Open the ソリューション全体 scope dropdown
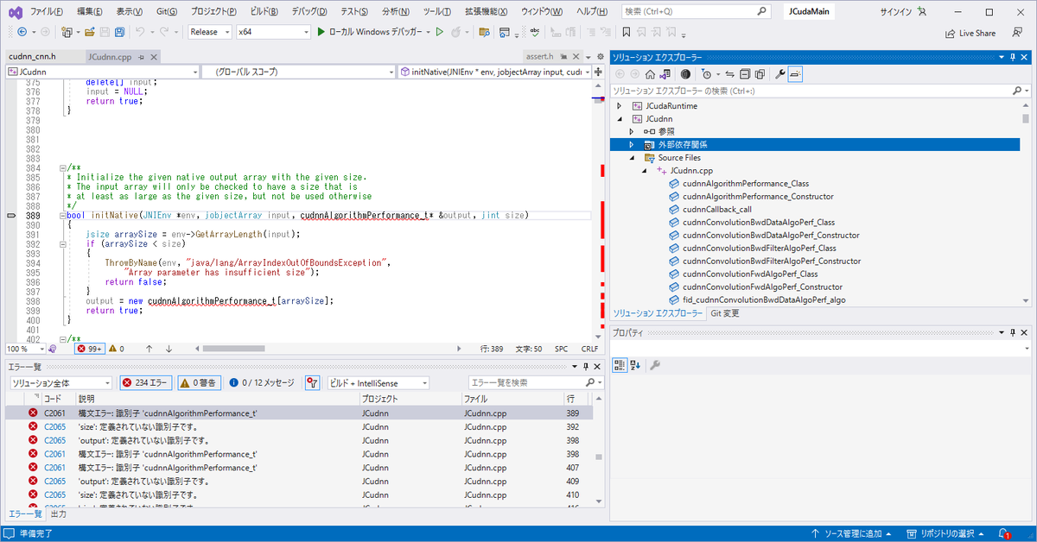This screenshot has width=1037, height=542. (60, 382)
